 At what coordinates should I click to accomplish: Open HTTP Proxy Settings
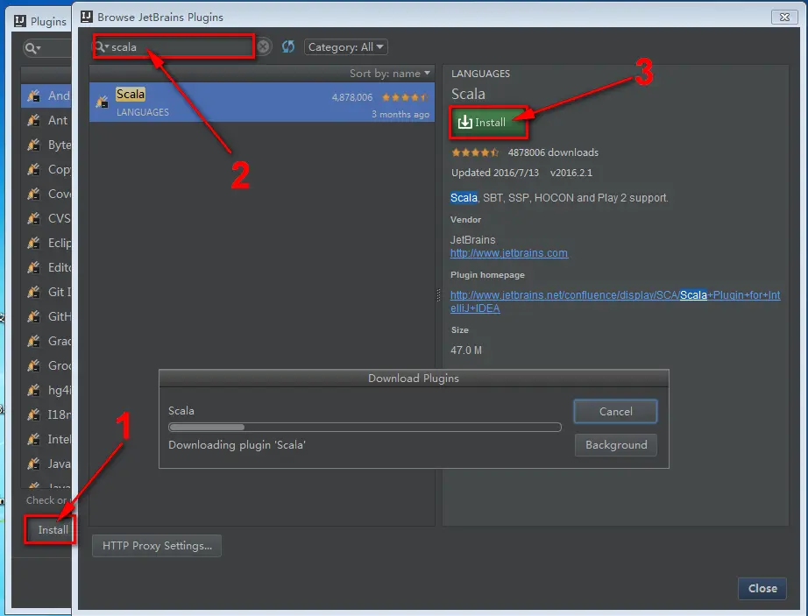(x=157, y=546)
